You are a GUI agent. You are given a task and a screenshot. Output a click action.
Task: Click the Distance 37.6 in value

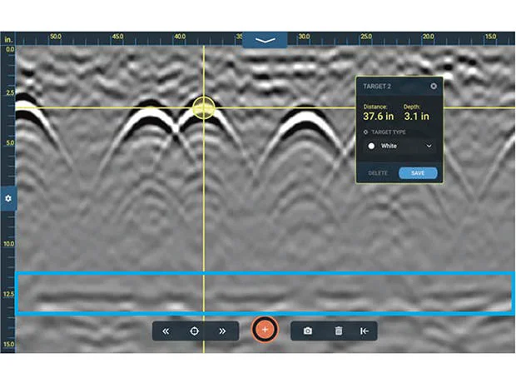380,117
